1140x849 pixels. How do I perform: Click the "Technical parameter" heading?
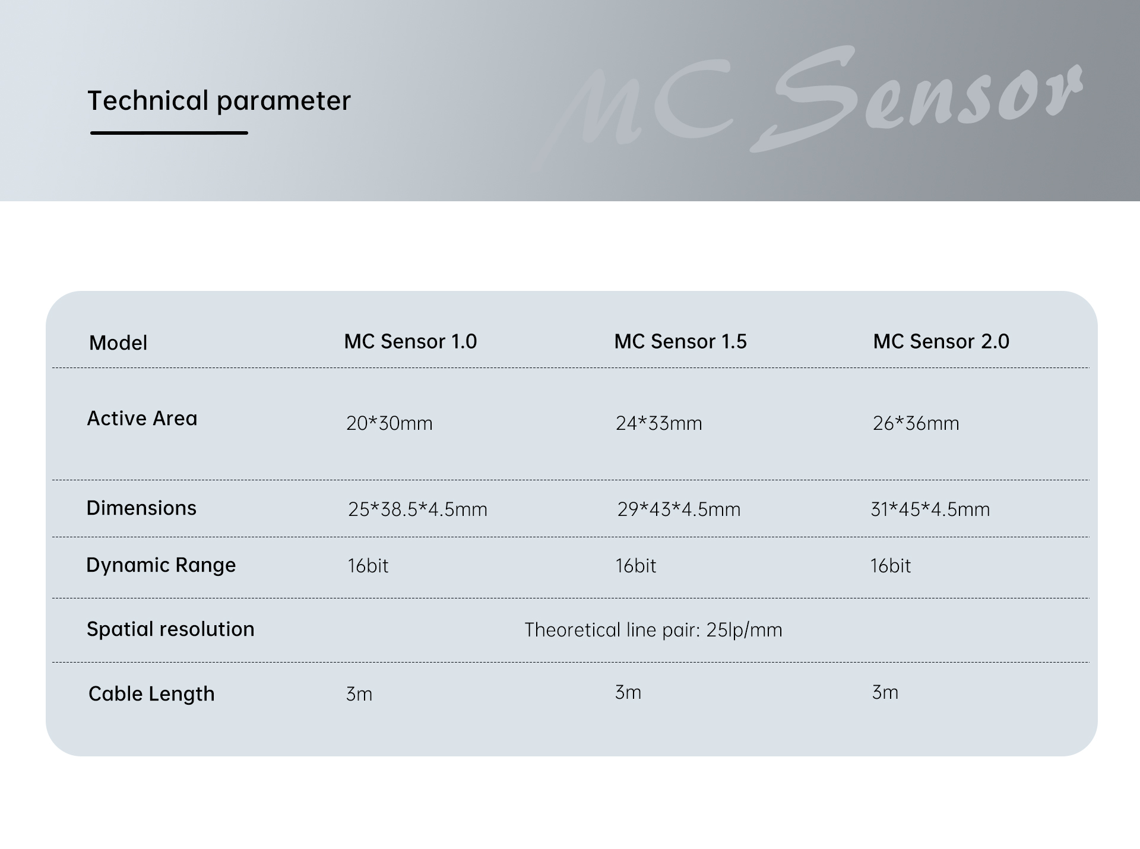(219, 100)
